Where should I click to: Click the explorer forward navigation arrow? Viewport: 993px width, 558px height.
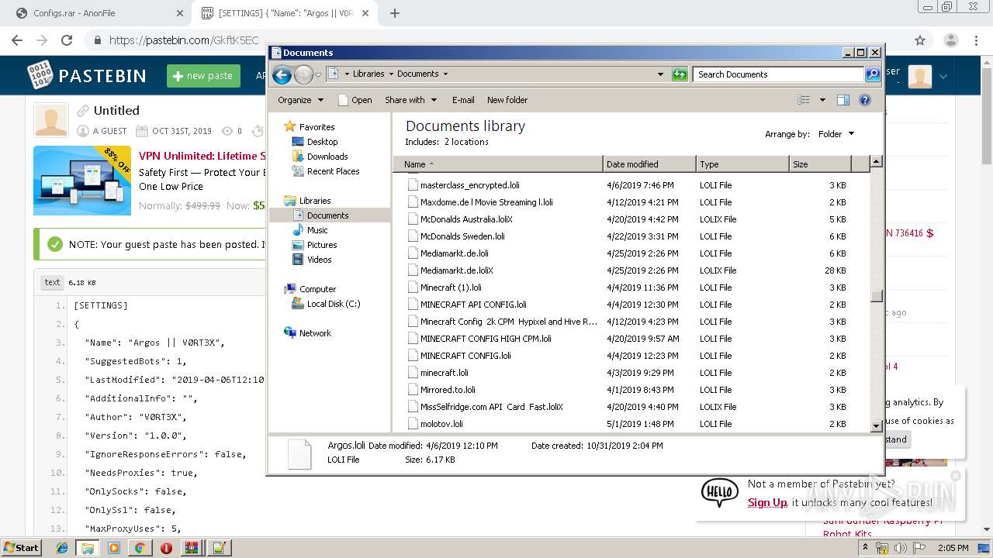pyautogui.click(x=303, y=74)
